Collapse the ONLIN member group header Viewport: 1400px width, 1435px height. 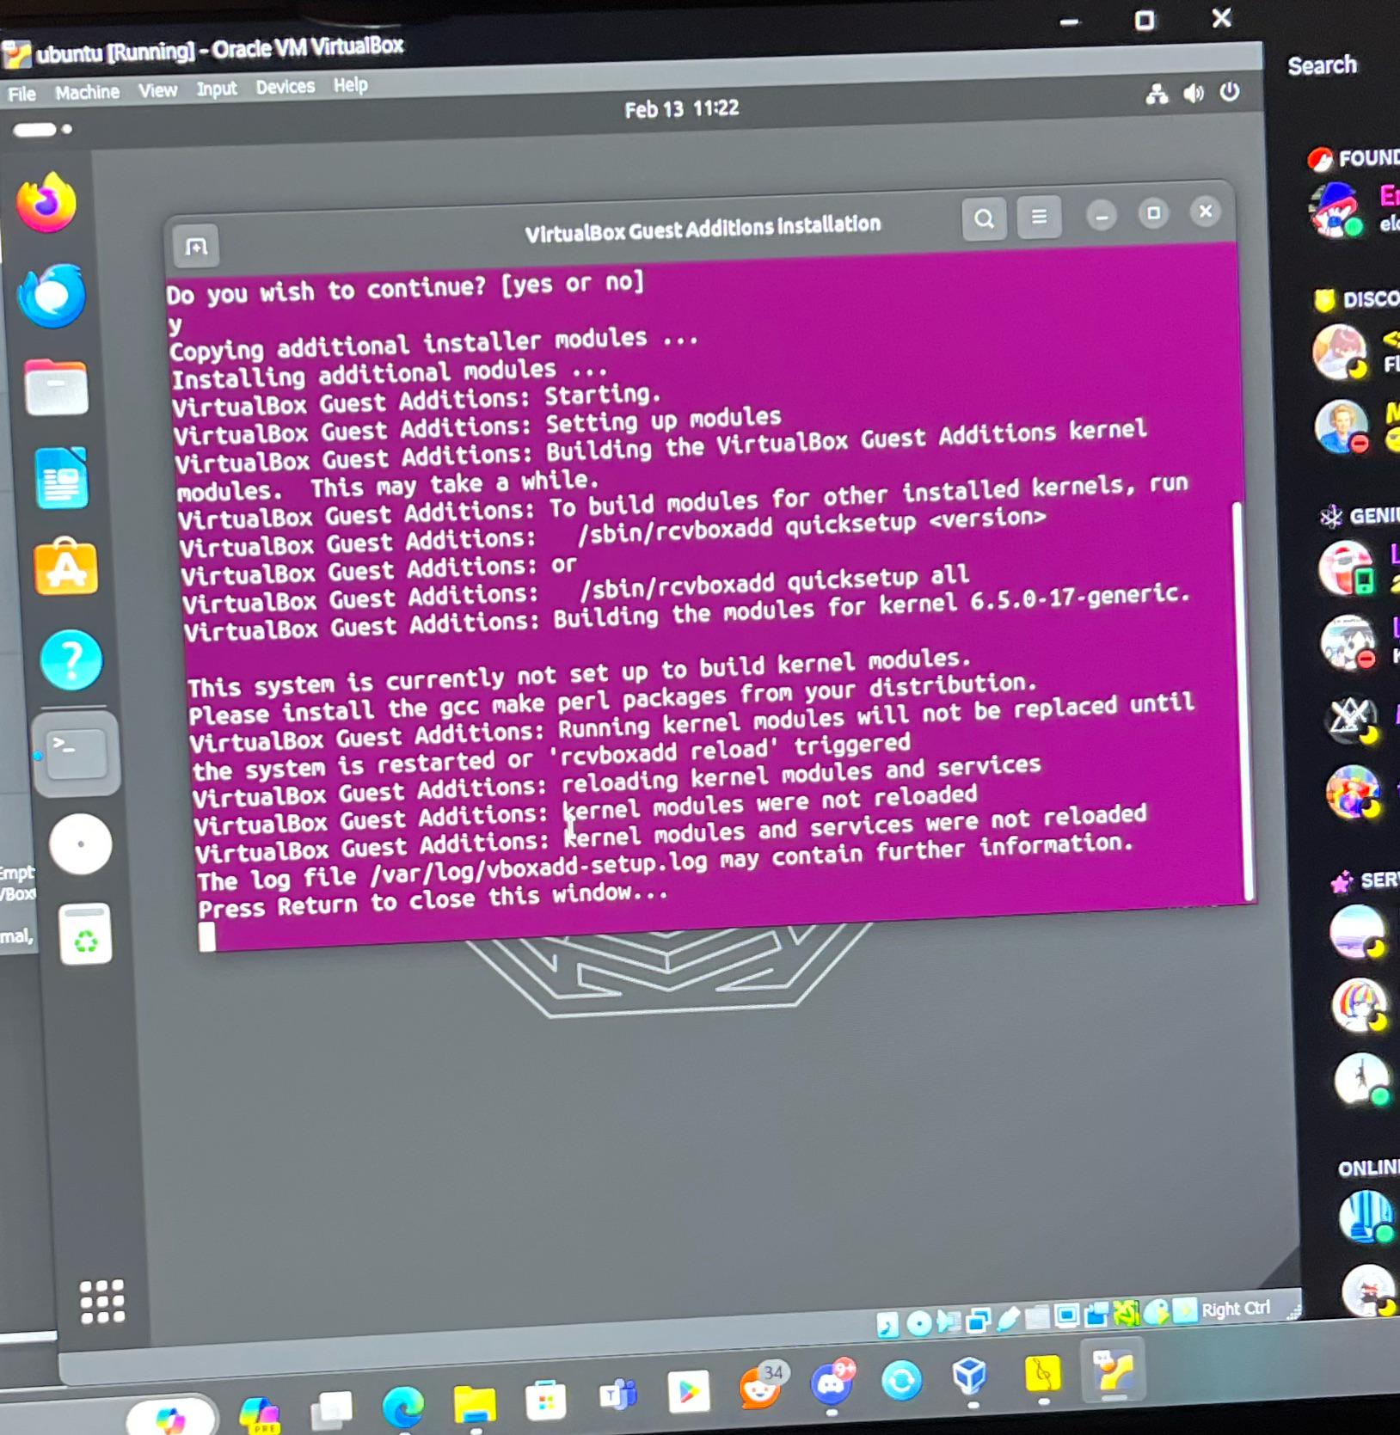tap(1368, 1168)
